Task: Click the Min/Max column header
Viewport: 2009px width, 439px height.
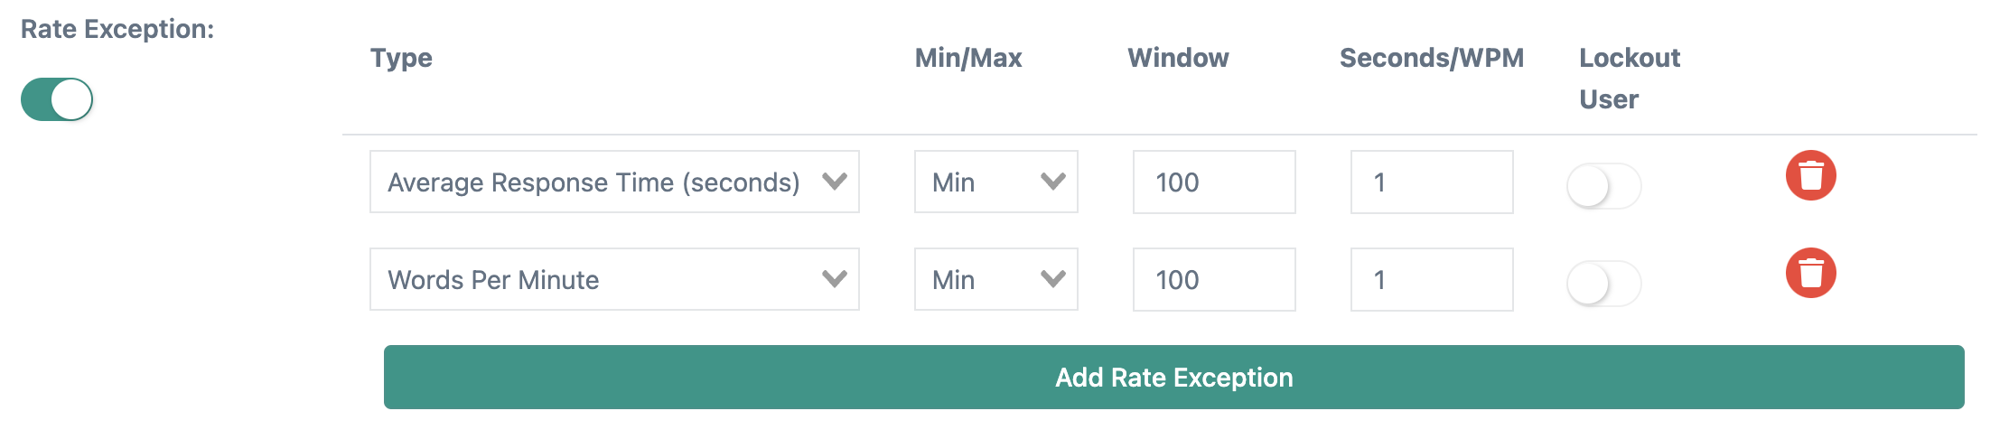Action: pos(968,59)
